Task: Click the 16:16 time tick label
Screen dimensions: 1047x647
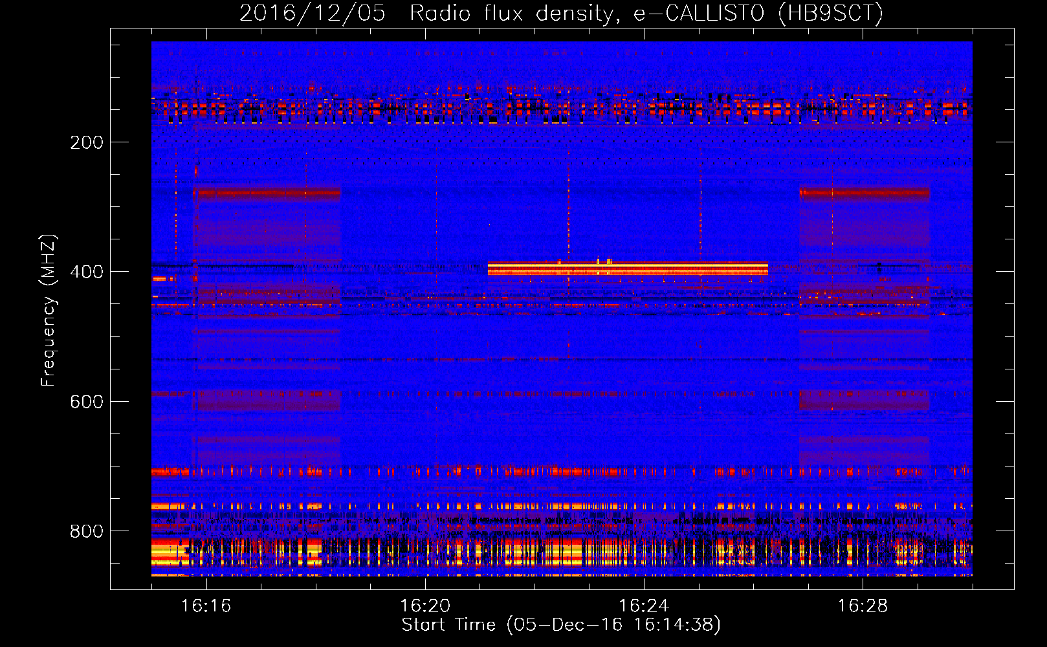Action: click(x=206, y=606)
